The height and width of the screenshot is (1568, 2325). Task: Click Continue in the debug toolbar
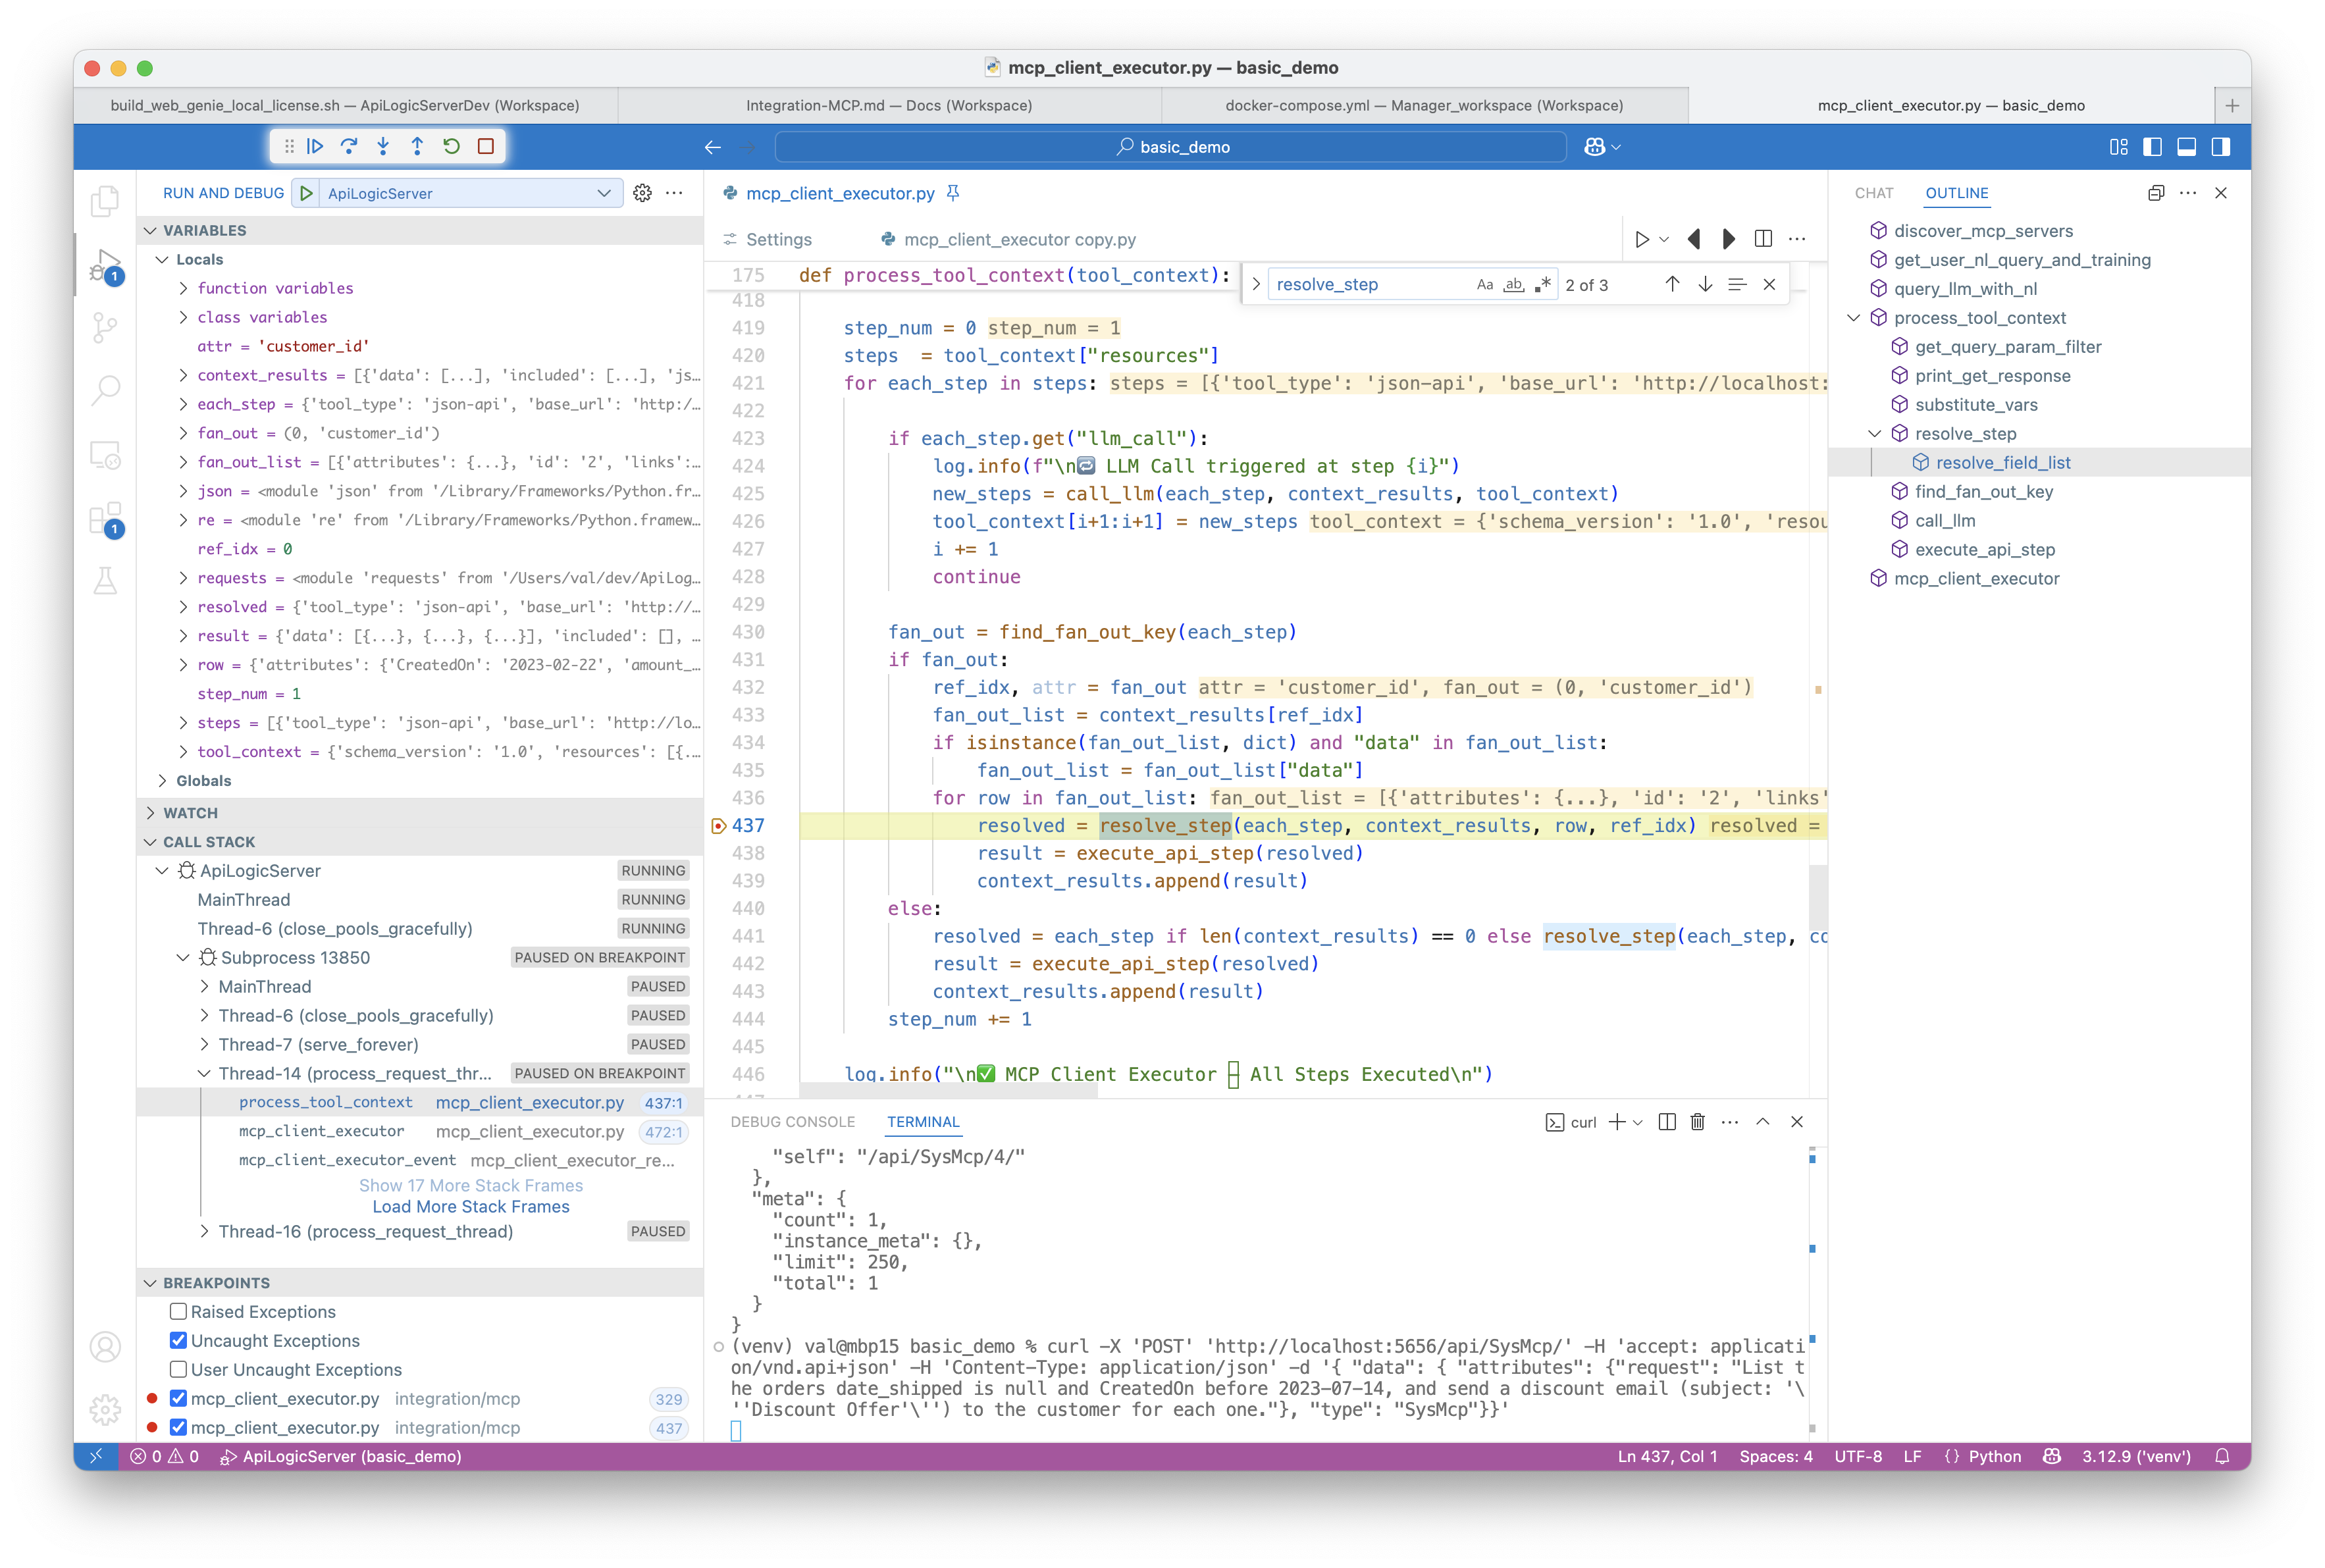point(315,146)
